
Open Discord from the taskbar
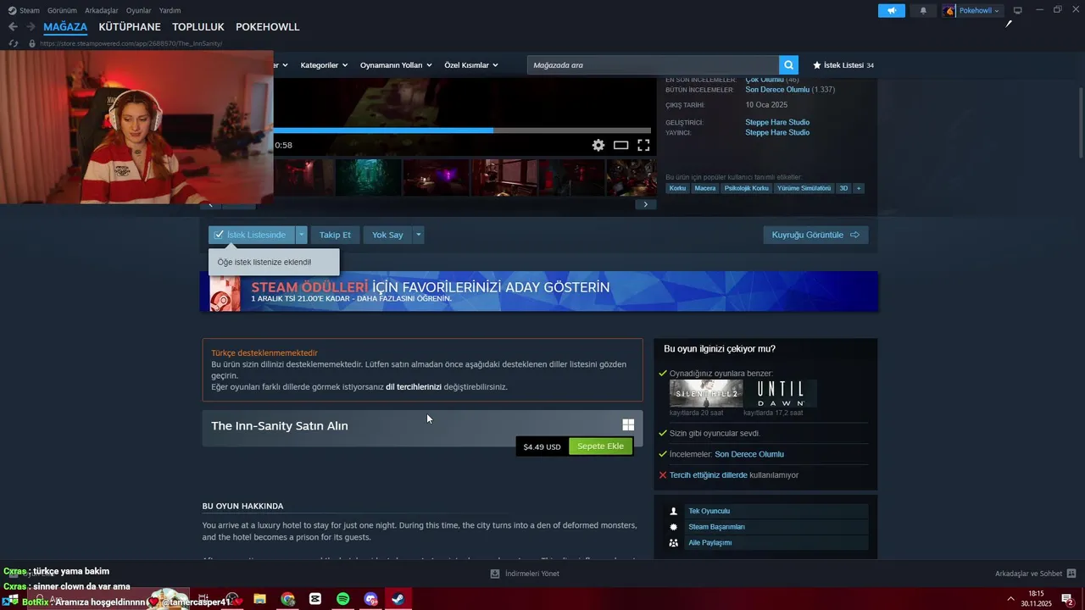point(370,599)
